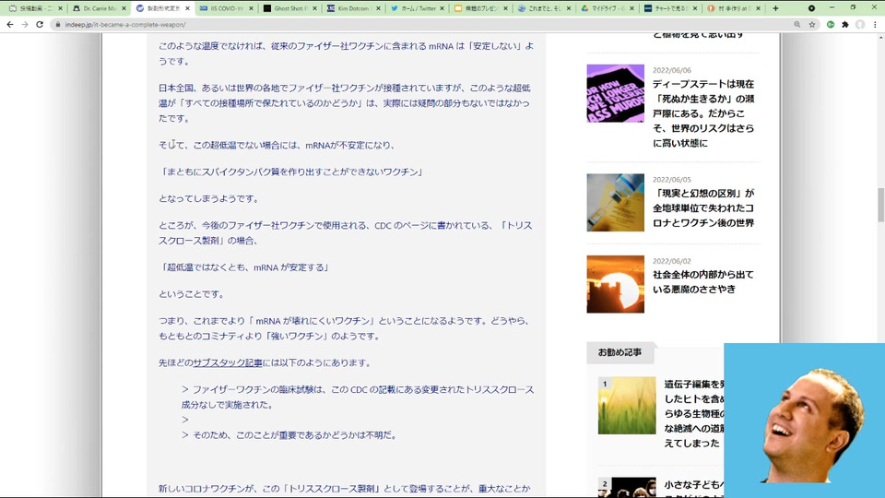The height and width of the screenshot is (498, 885).
Task: Click date text 2022/06/06
Action: (x=672, y=71)
